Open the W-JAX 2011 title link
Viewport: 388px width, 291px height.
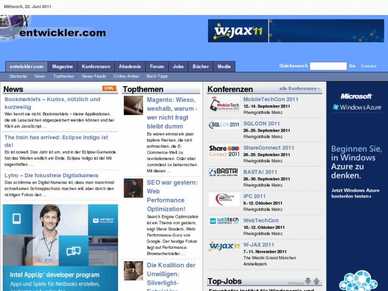259,245
